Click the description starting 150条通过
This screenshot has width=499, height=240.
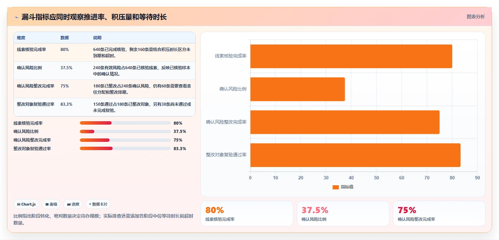[x=142, y=107]
